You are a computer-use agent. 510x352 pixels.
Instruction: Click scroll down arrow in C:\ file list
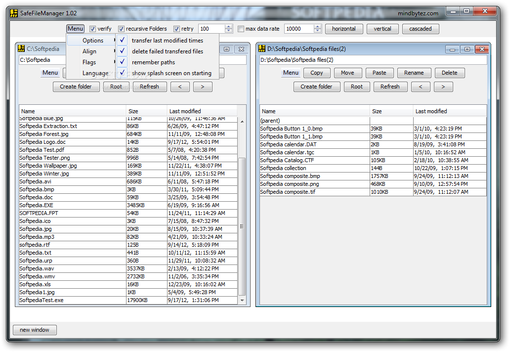click(x=242, y=300)
